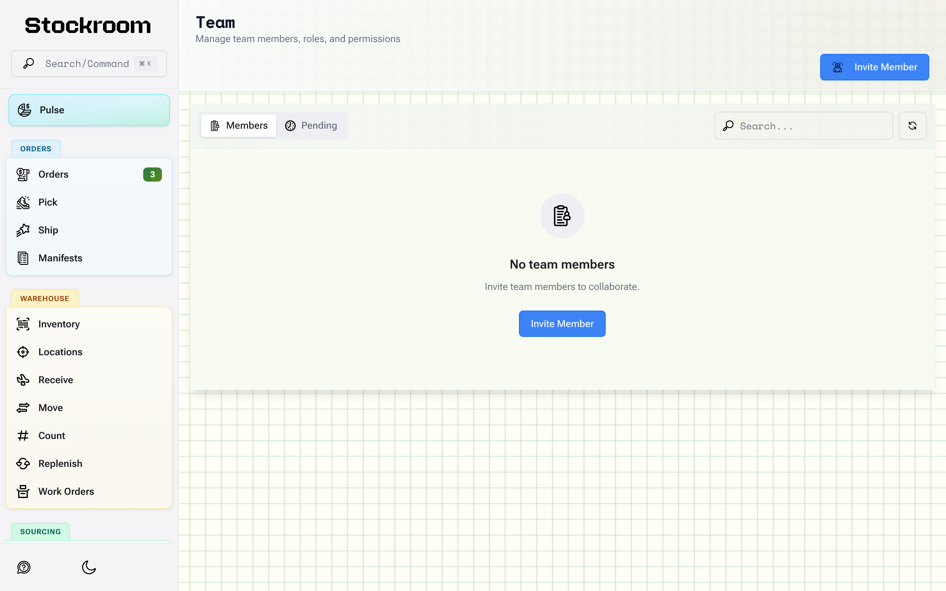Click the Inventory barcode icon
This screenshot has height=591, width=946.
click(23, 324)
